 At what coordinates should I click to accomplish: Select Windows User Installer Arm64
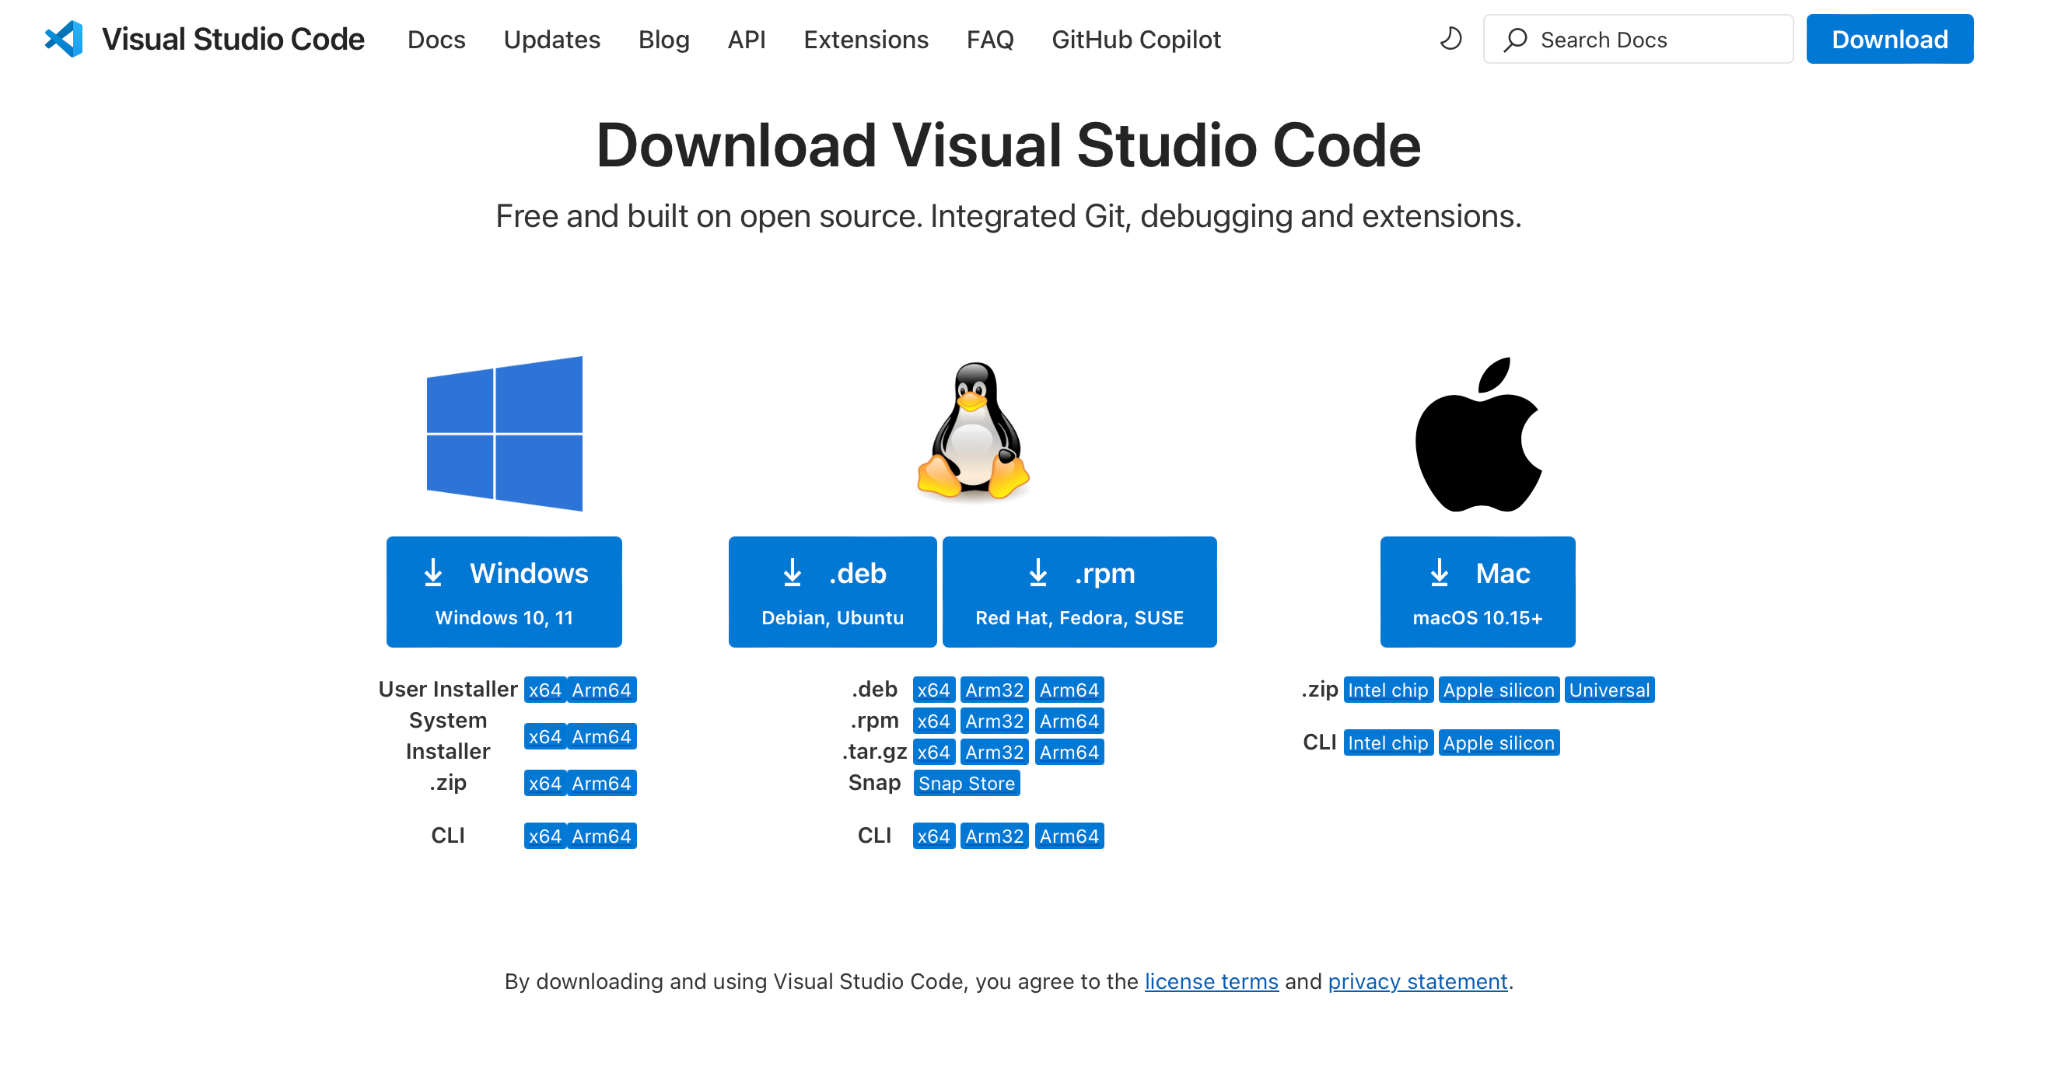coord(601,690)
